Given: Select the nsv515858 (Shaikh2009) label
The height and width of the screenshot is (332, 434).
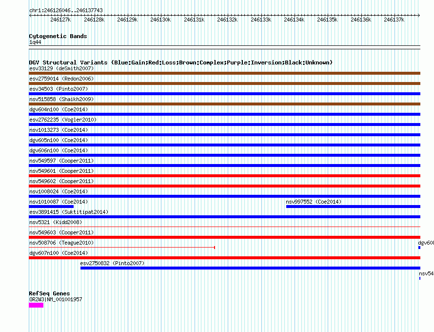Looking at the screenshot, I should coord(61,99).
